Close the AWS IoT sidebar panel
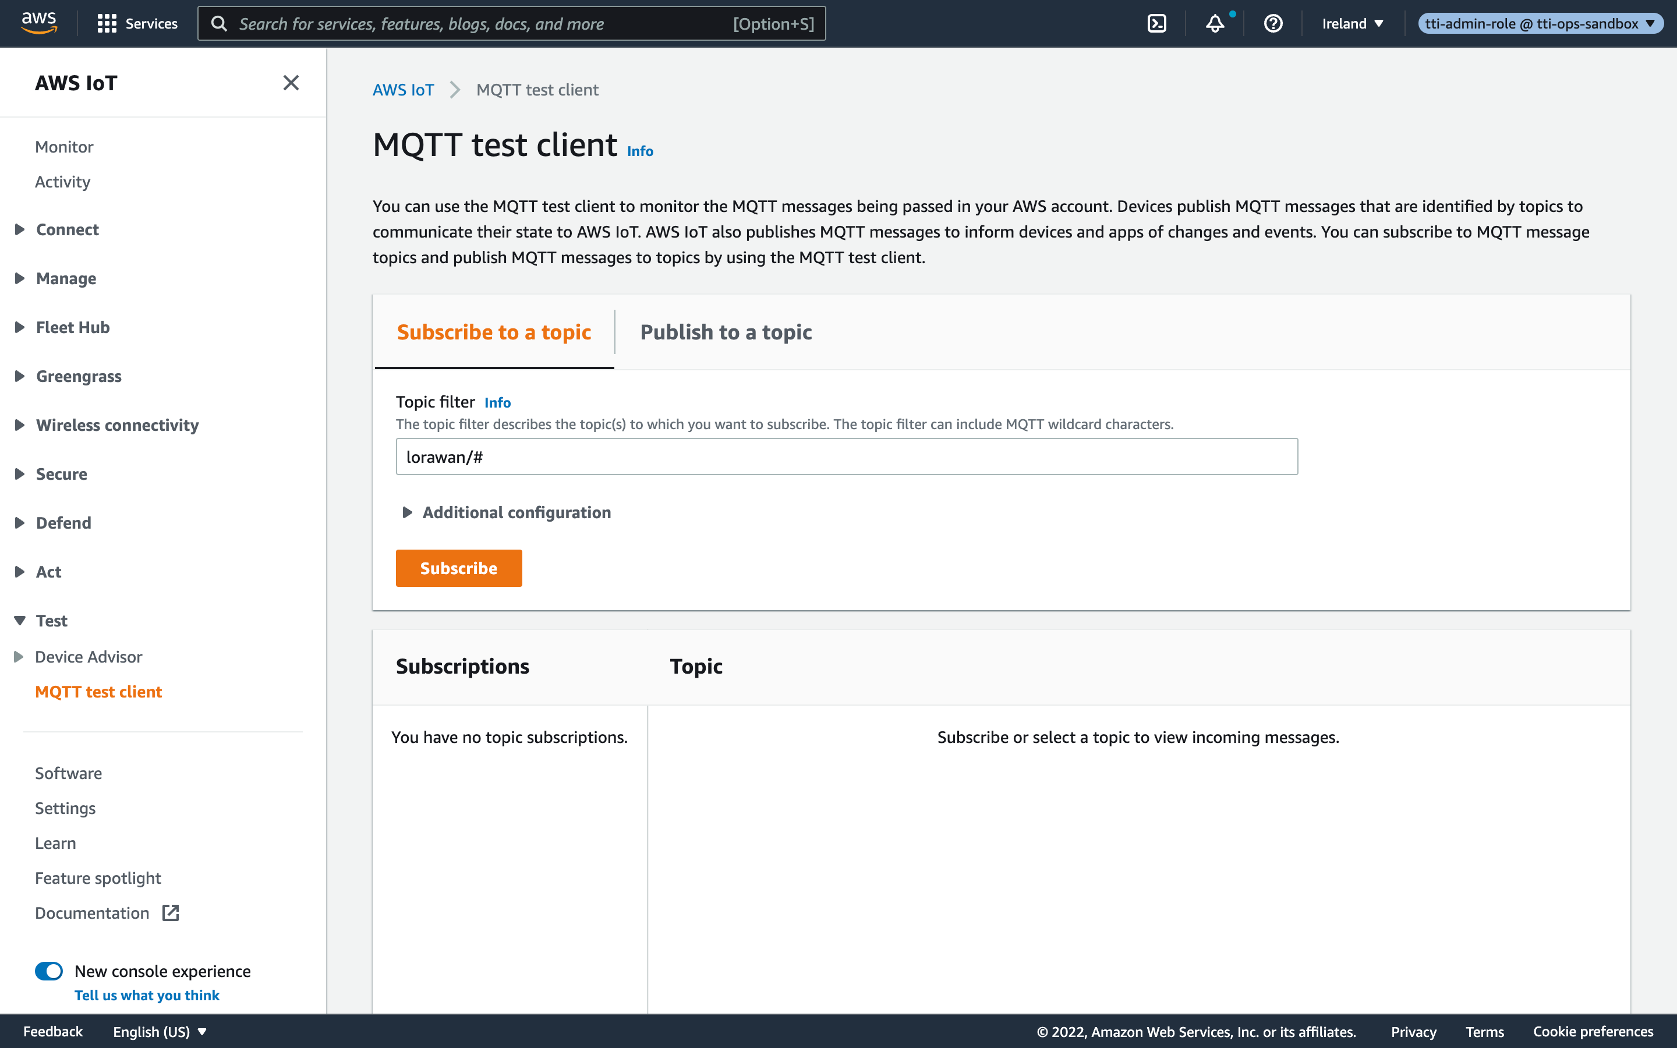 tap(291, 83)
